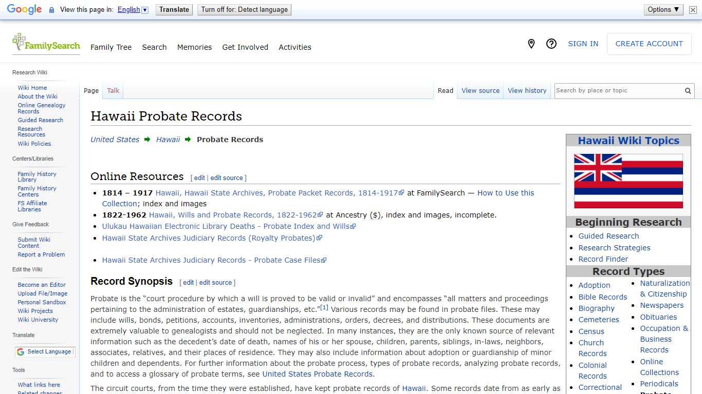The width and height of the screenshot is (702, 394).
Task: Open Newspapers record type
Action: click(662, 305)
